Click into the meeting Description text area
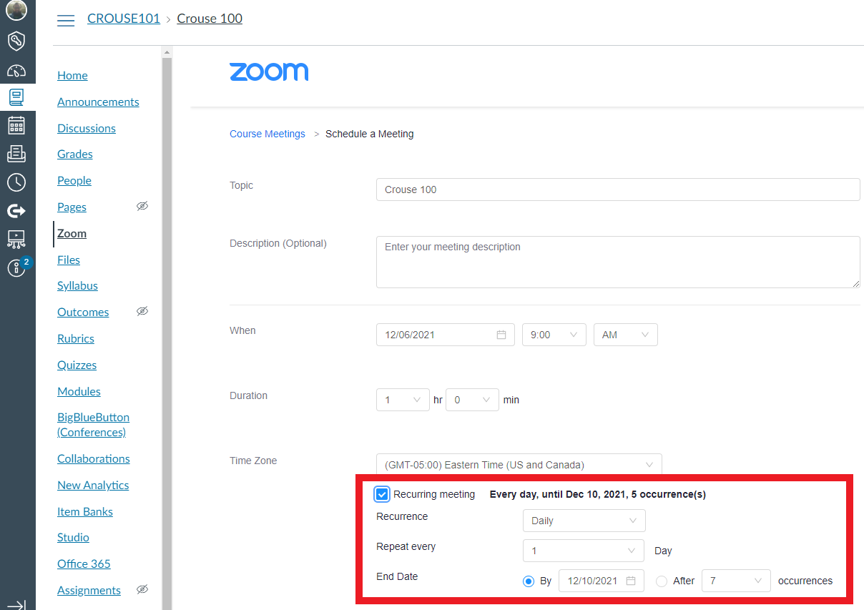 coord(618,262)
